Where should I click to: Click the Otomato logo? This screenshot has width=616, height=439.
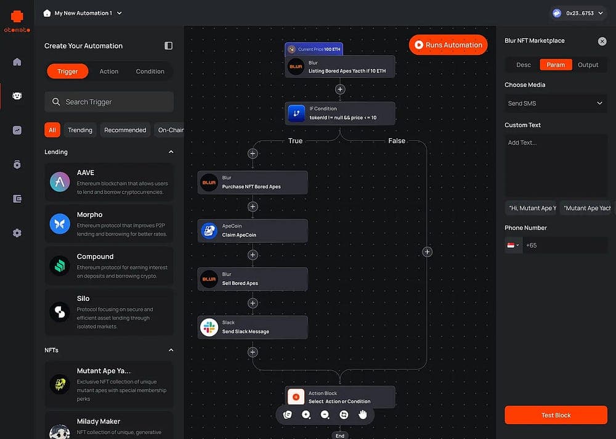17,21
